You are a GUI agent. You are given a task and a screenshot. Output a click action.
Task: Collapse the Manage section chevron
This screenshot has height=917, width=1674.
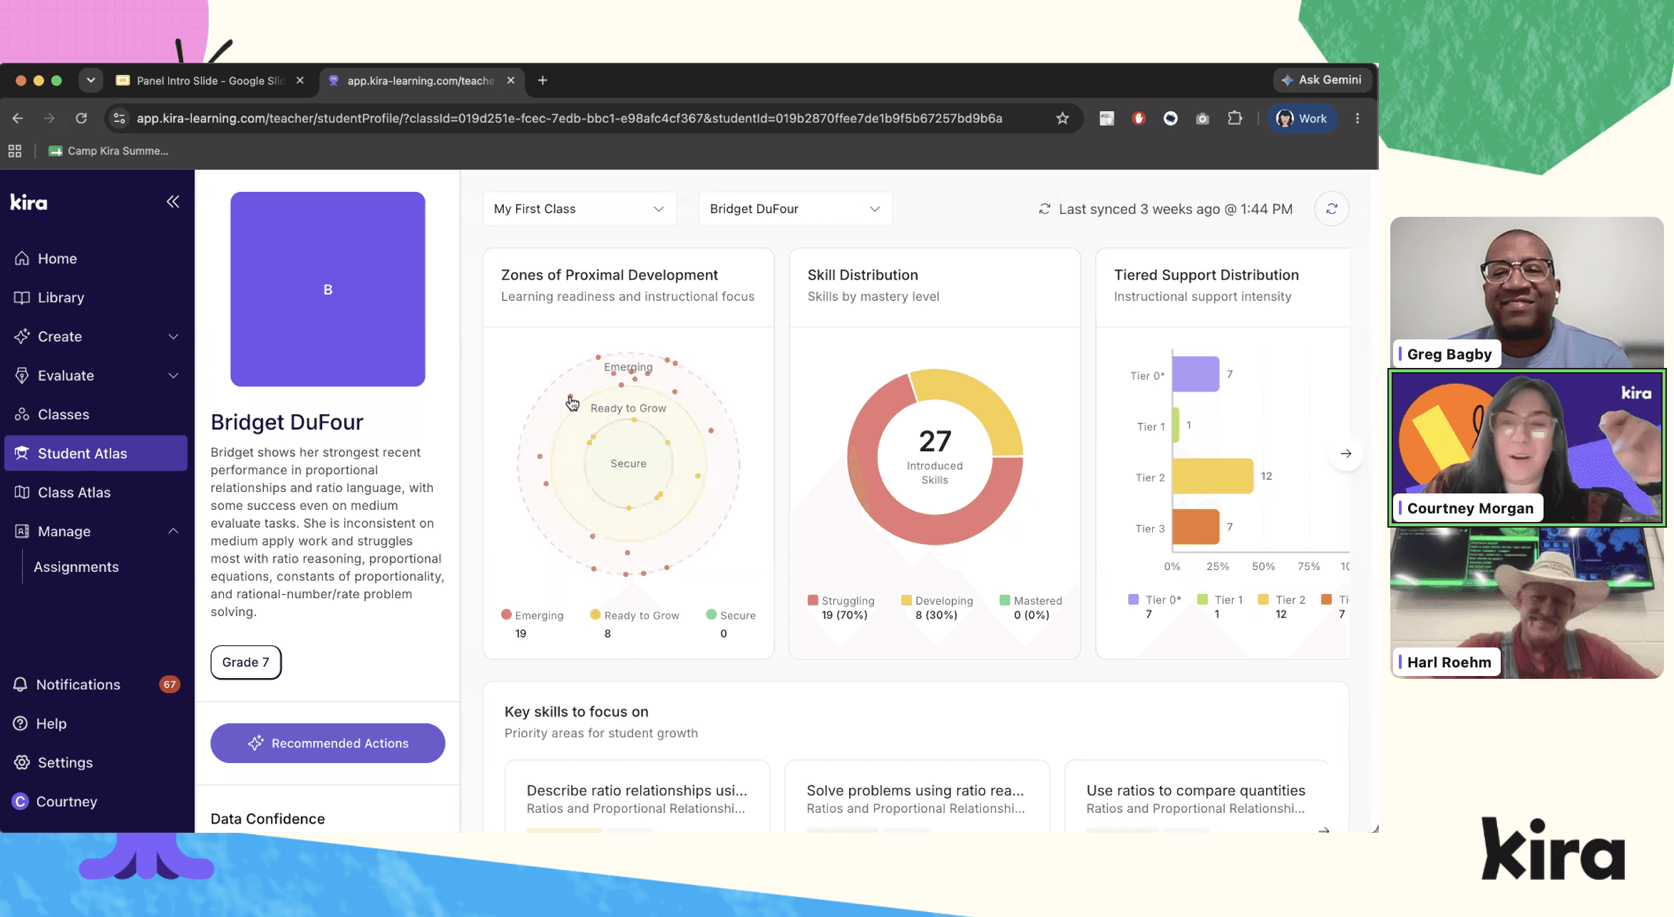[173, 531]
